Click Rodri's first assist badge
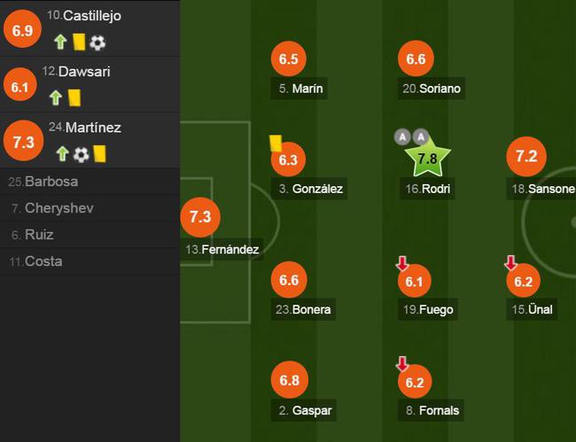 pos(402,137)
